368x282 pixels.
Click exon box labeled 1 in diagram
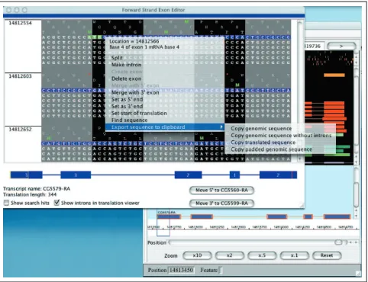click(234, 175)
